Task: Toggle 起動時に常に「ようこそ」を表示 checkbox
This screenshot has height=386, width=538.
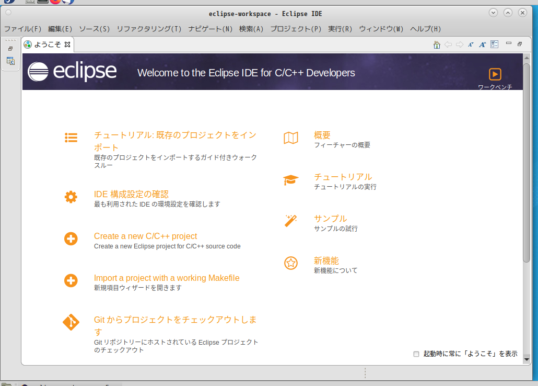Action: point(416,354)
